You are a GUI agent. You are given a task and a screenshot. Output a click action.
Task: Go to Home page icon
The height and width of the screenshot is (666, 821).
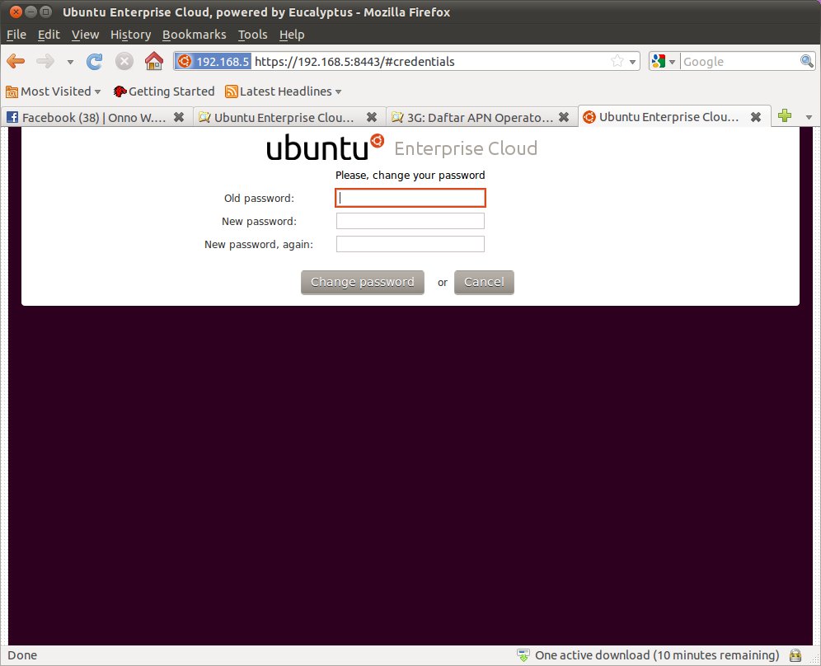pyautogui.click(x=153, y=61)
